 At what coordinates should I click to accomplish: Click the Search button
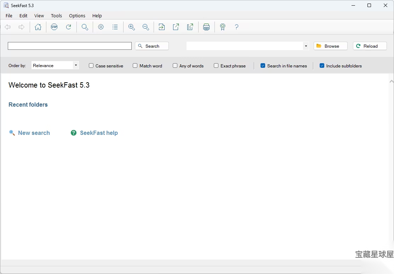click(x=152, y=46)
